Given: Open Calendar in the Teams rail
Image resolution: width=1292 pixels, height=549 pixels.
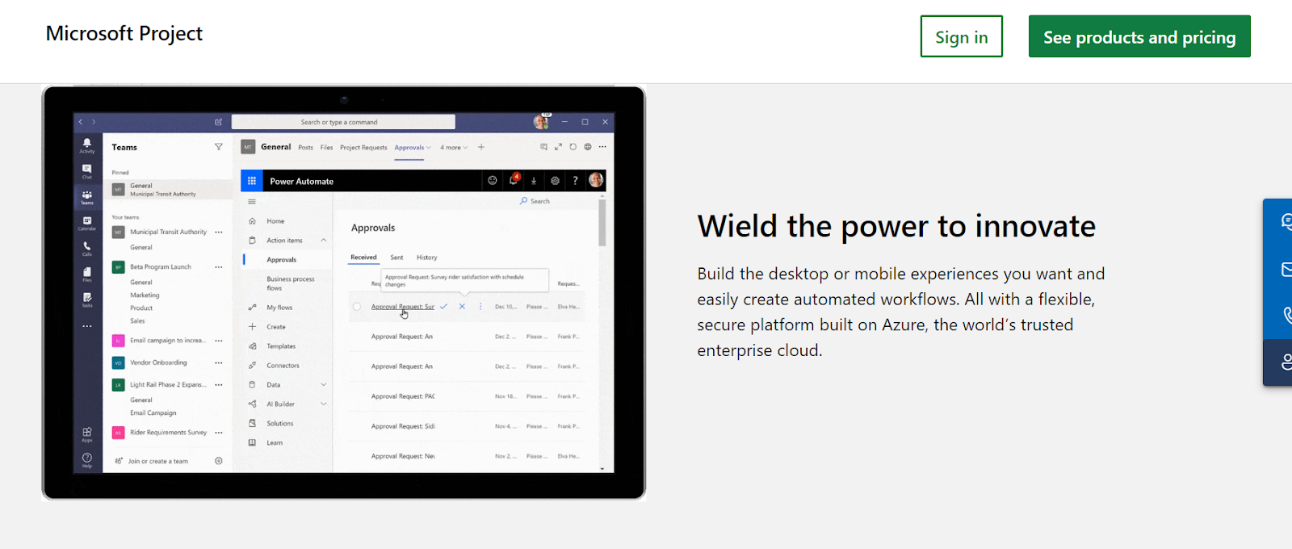Looking at the screenshot, I should tap(87, 223).
